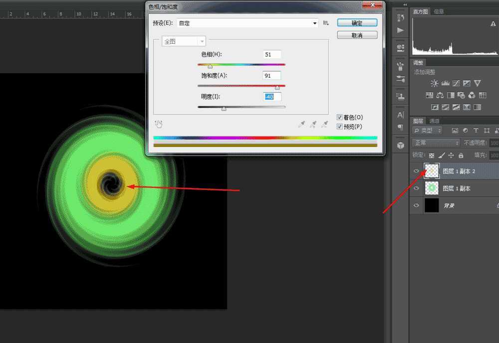Click the first eyedropper in the dialog
This screenshot has width=499, height=343.
(x=301, y=124)
